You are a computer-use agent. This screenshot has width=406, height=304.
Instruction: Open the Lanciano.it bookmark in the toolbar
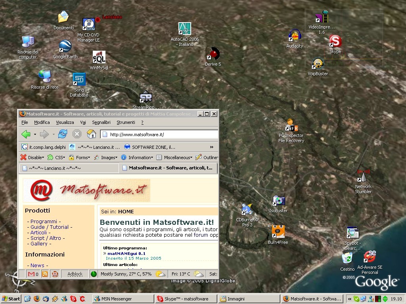pyautogui.click(x=94, y=147)
